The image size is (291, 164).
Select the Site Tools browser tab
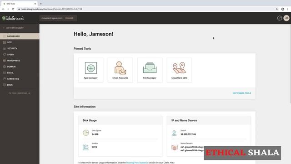[x=19, y=4]
